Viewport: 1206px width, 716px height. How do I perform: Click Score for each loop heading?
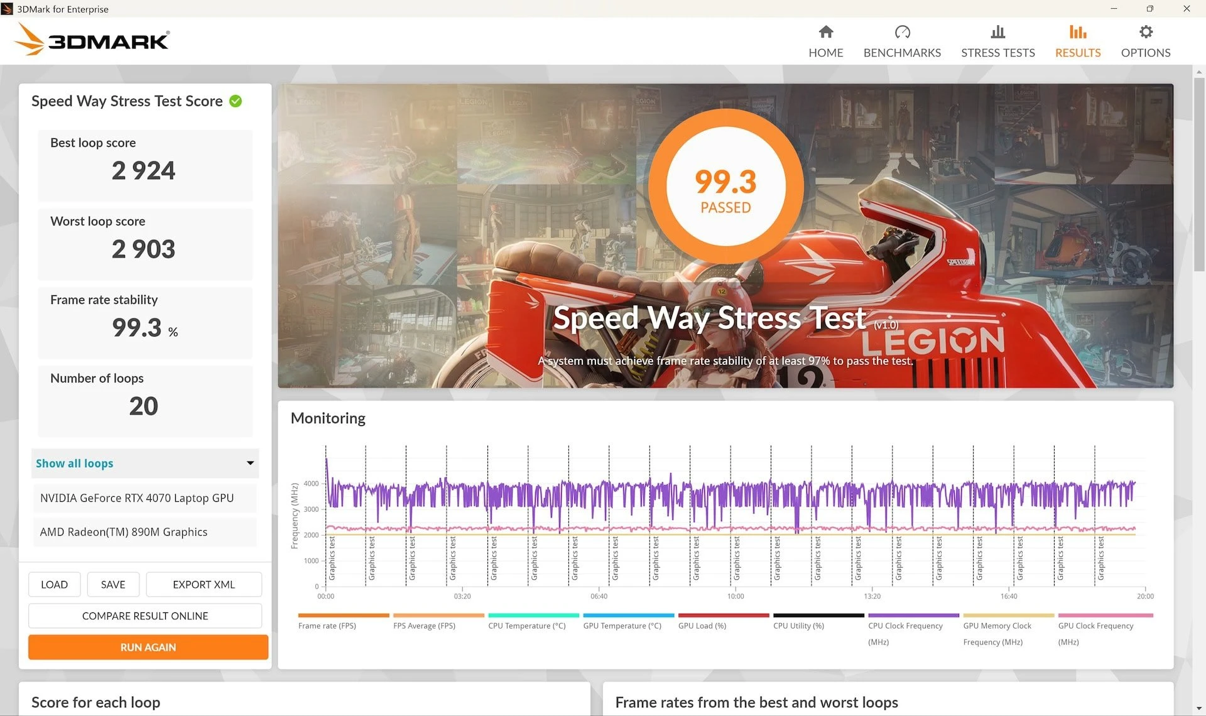click(96, 702)
